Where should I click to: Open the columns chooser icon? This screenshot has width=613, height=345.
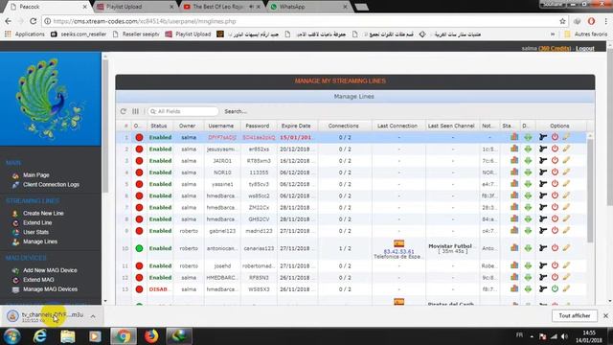[x=135, y=111]
